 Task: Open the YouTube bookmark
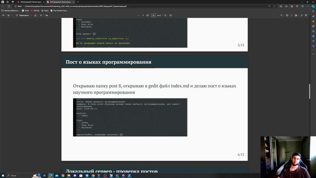coord(35,10)
